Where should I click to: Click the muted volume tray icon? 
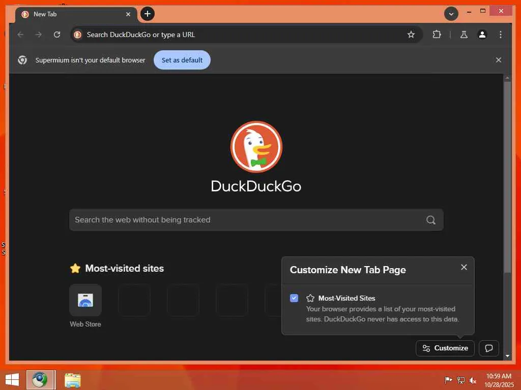pos(473,380)
